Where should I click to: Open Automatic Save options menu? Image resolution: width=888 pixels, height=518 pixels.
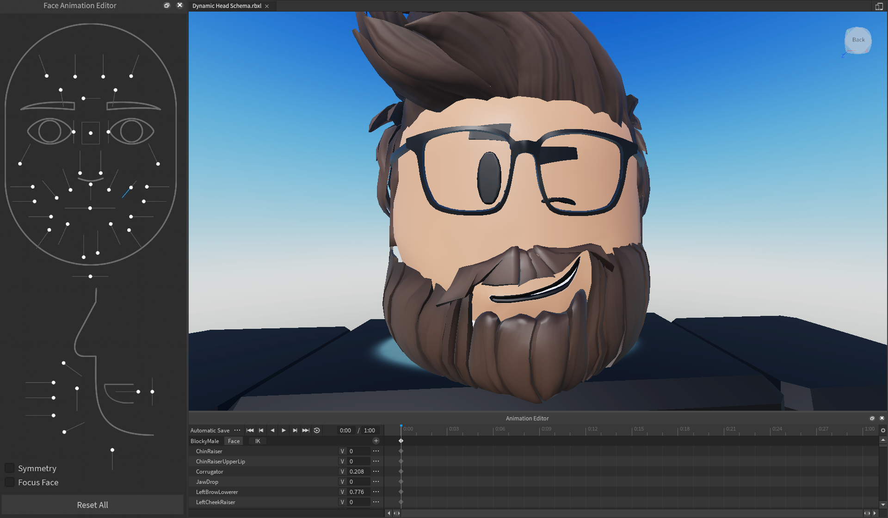[x=237, y=430]
